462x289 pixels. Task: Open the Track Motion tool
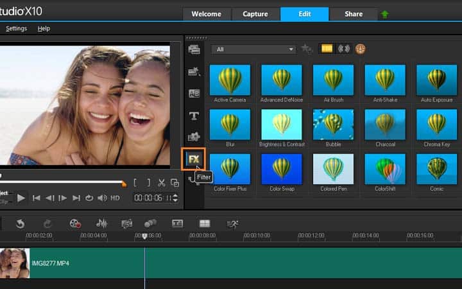(150, 224)
